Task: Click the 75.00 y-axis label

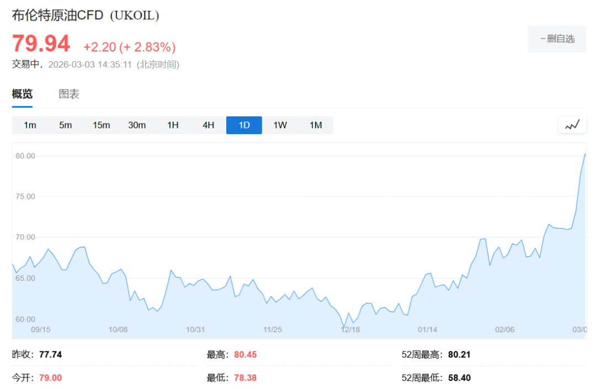Action: coord(25,196)
